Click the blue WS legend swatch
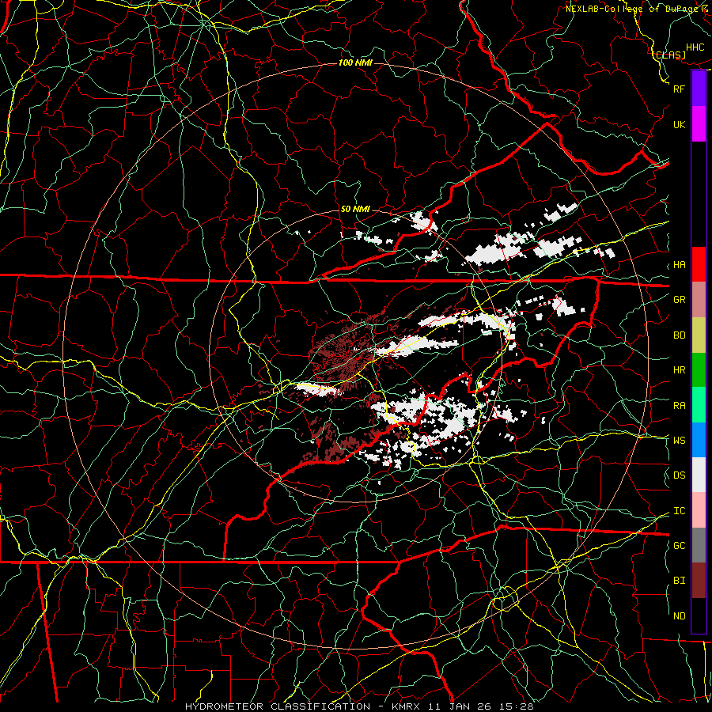This screenshot has width=712, height=712. 699,440
